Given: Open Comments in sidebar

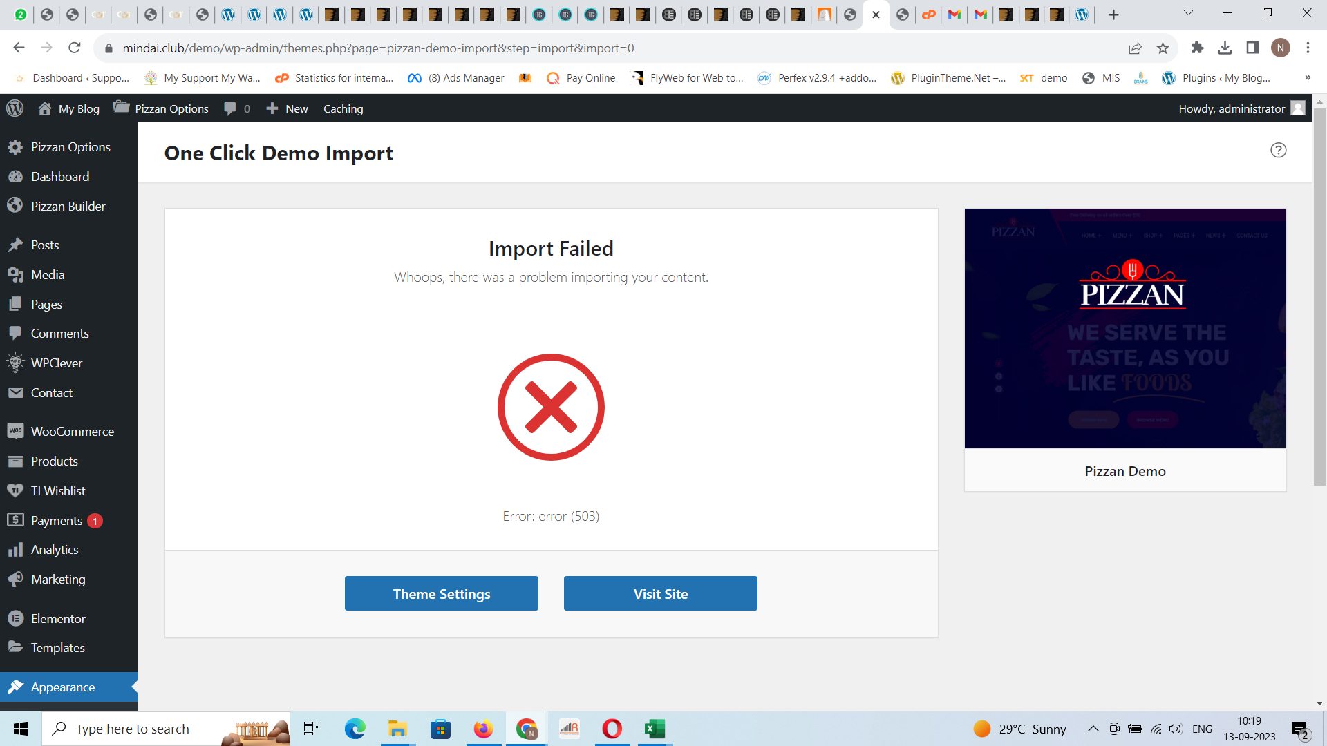Looking at the screenshot, I should pos(69,334).
